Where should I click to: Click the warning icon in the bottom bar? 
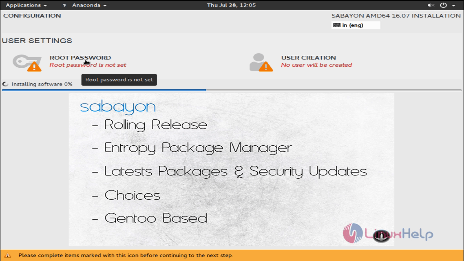(x=8, y=255)
